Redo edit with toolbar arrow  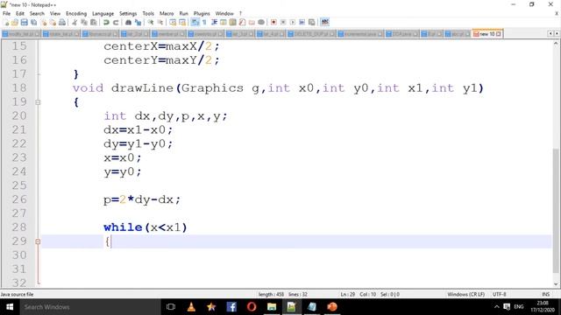coord(116,23)
